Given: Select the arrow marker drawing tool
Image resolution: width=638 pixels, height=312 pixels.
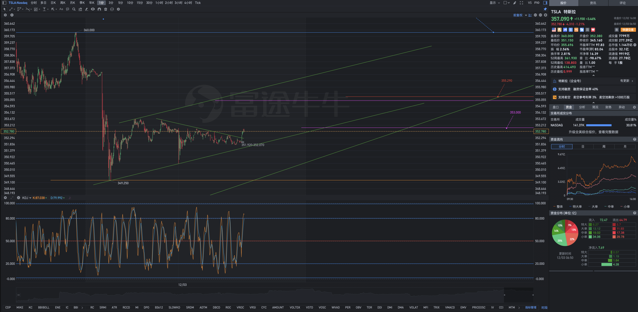Looking at the screenshot, I should point(53,9).
